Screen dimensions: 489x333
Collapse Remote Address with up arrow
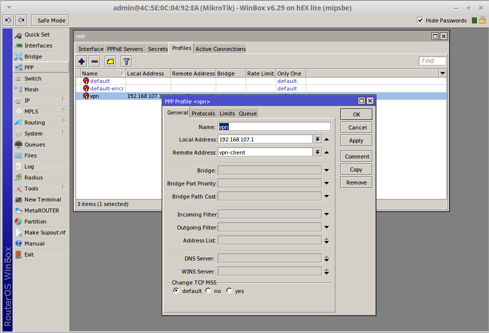click(326, 152)
